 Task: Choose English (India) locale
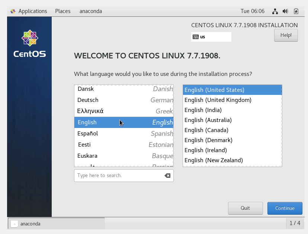pyautogui.click(x=232, y=110)
